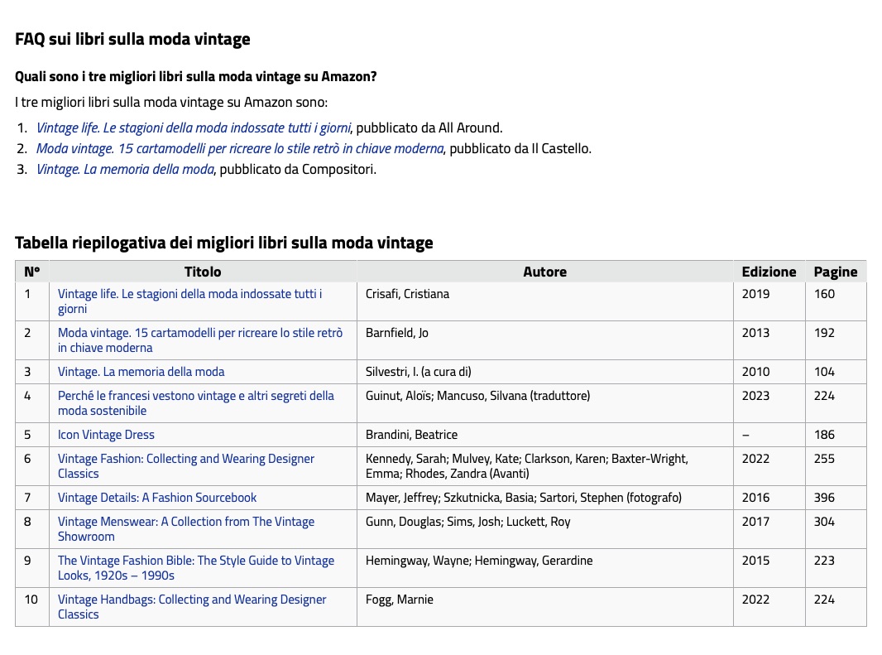Viewport: 882px width, 655px height.
Task: Open 'Icon Vintage Dress' link
Action: point(106,435)
